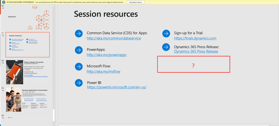279x126 pixels.
Task: Click arrow icon beside Dynamics 365 Press Release
Action: (166, 47)
